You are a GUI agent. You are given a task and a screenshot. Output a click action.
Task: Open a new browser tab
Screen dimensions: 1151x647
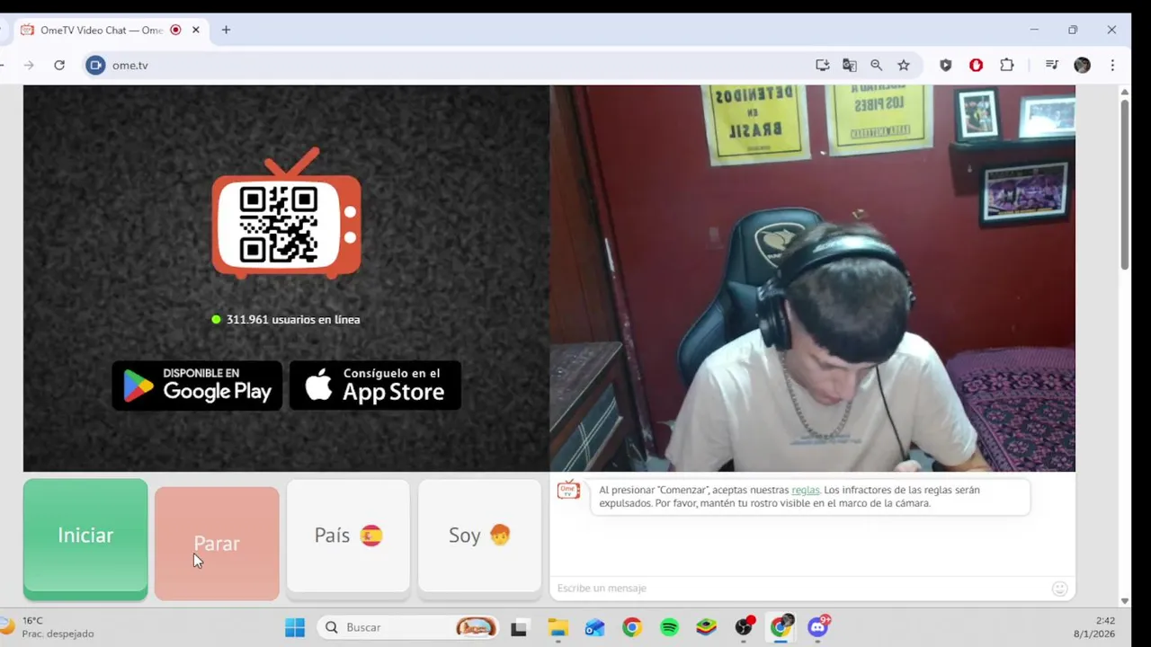[x=226, y=30]
